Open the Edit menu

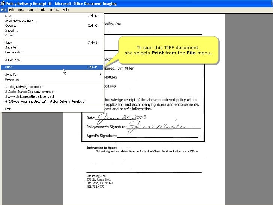pyautogui.click(x=12, y=10)
